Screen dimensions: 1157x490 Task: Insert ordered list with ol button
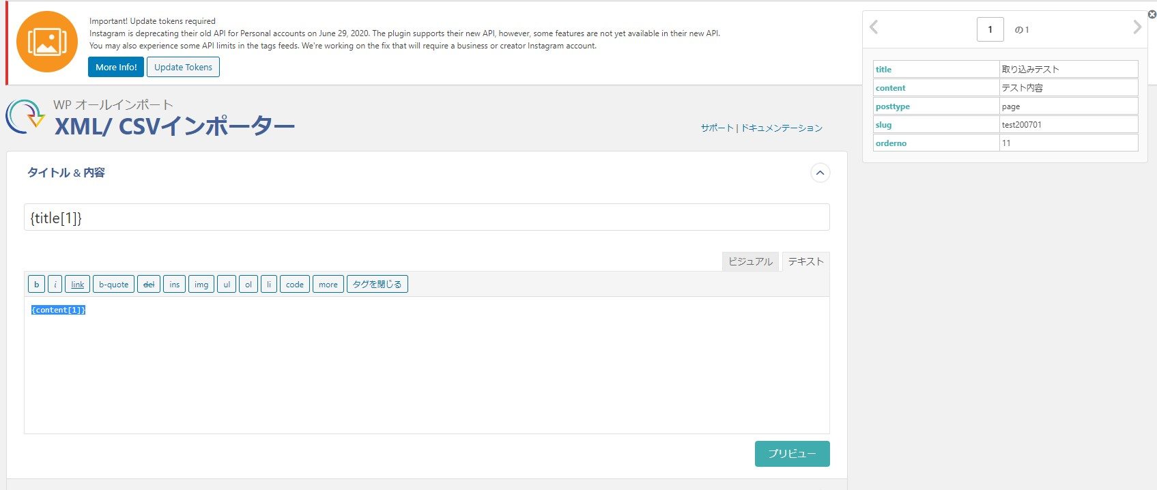(248, 284)
